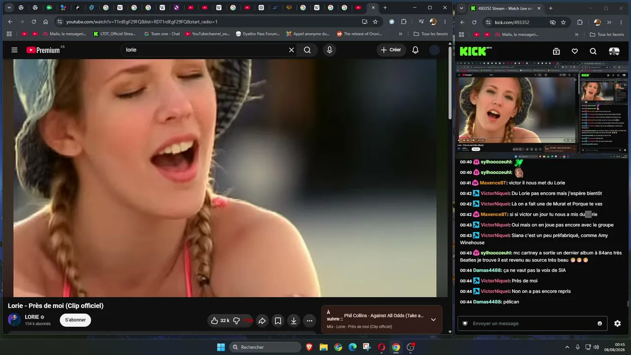Show hidden system tray icons
The width and height of the screenshot is (631, 355).
click(567, 347)
